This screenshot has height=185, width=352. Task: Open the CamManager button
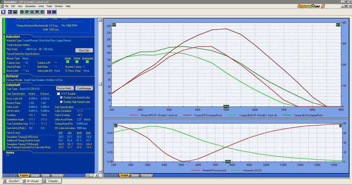84,88
